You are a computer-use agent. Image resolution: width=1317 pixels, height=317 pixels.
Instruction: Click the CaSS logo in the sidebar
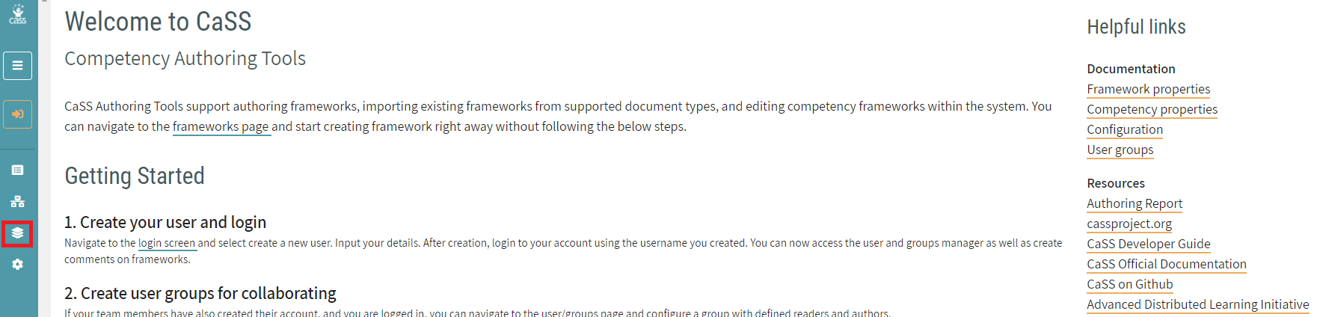tap(18, 15)
